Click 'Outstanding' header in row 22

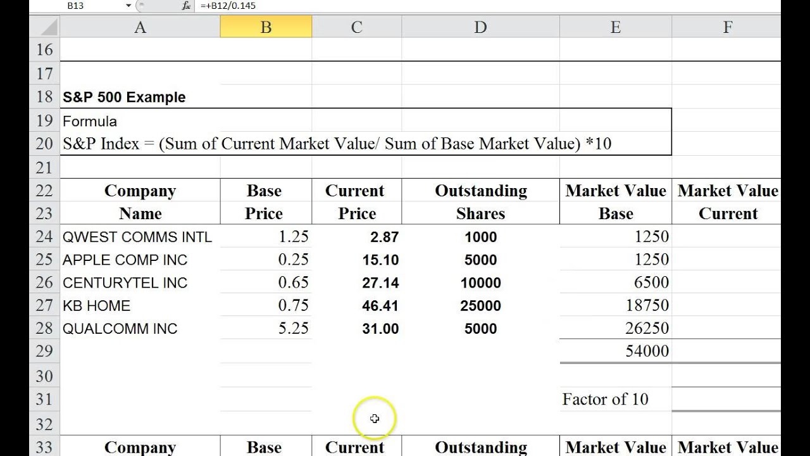[x=480, y=191]
